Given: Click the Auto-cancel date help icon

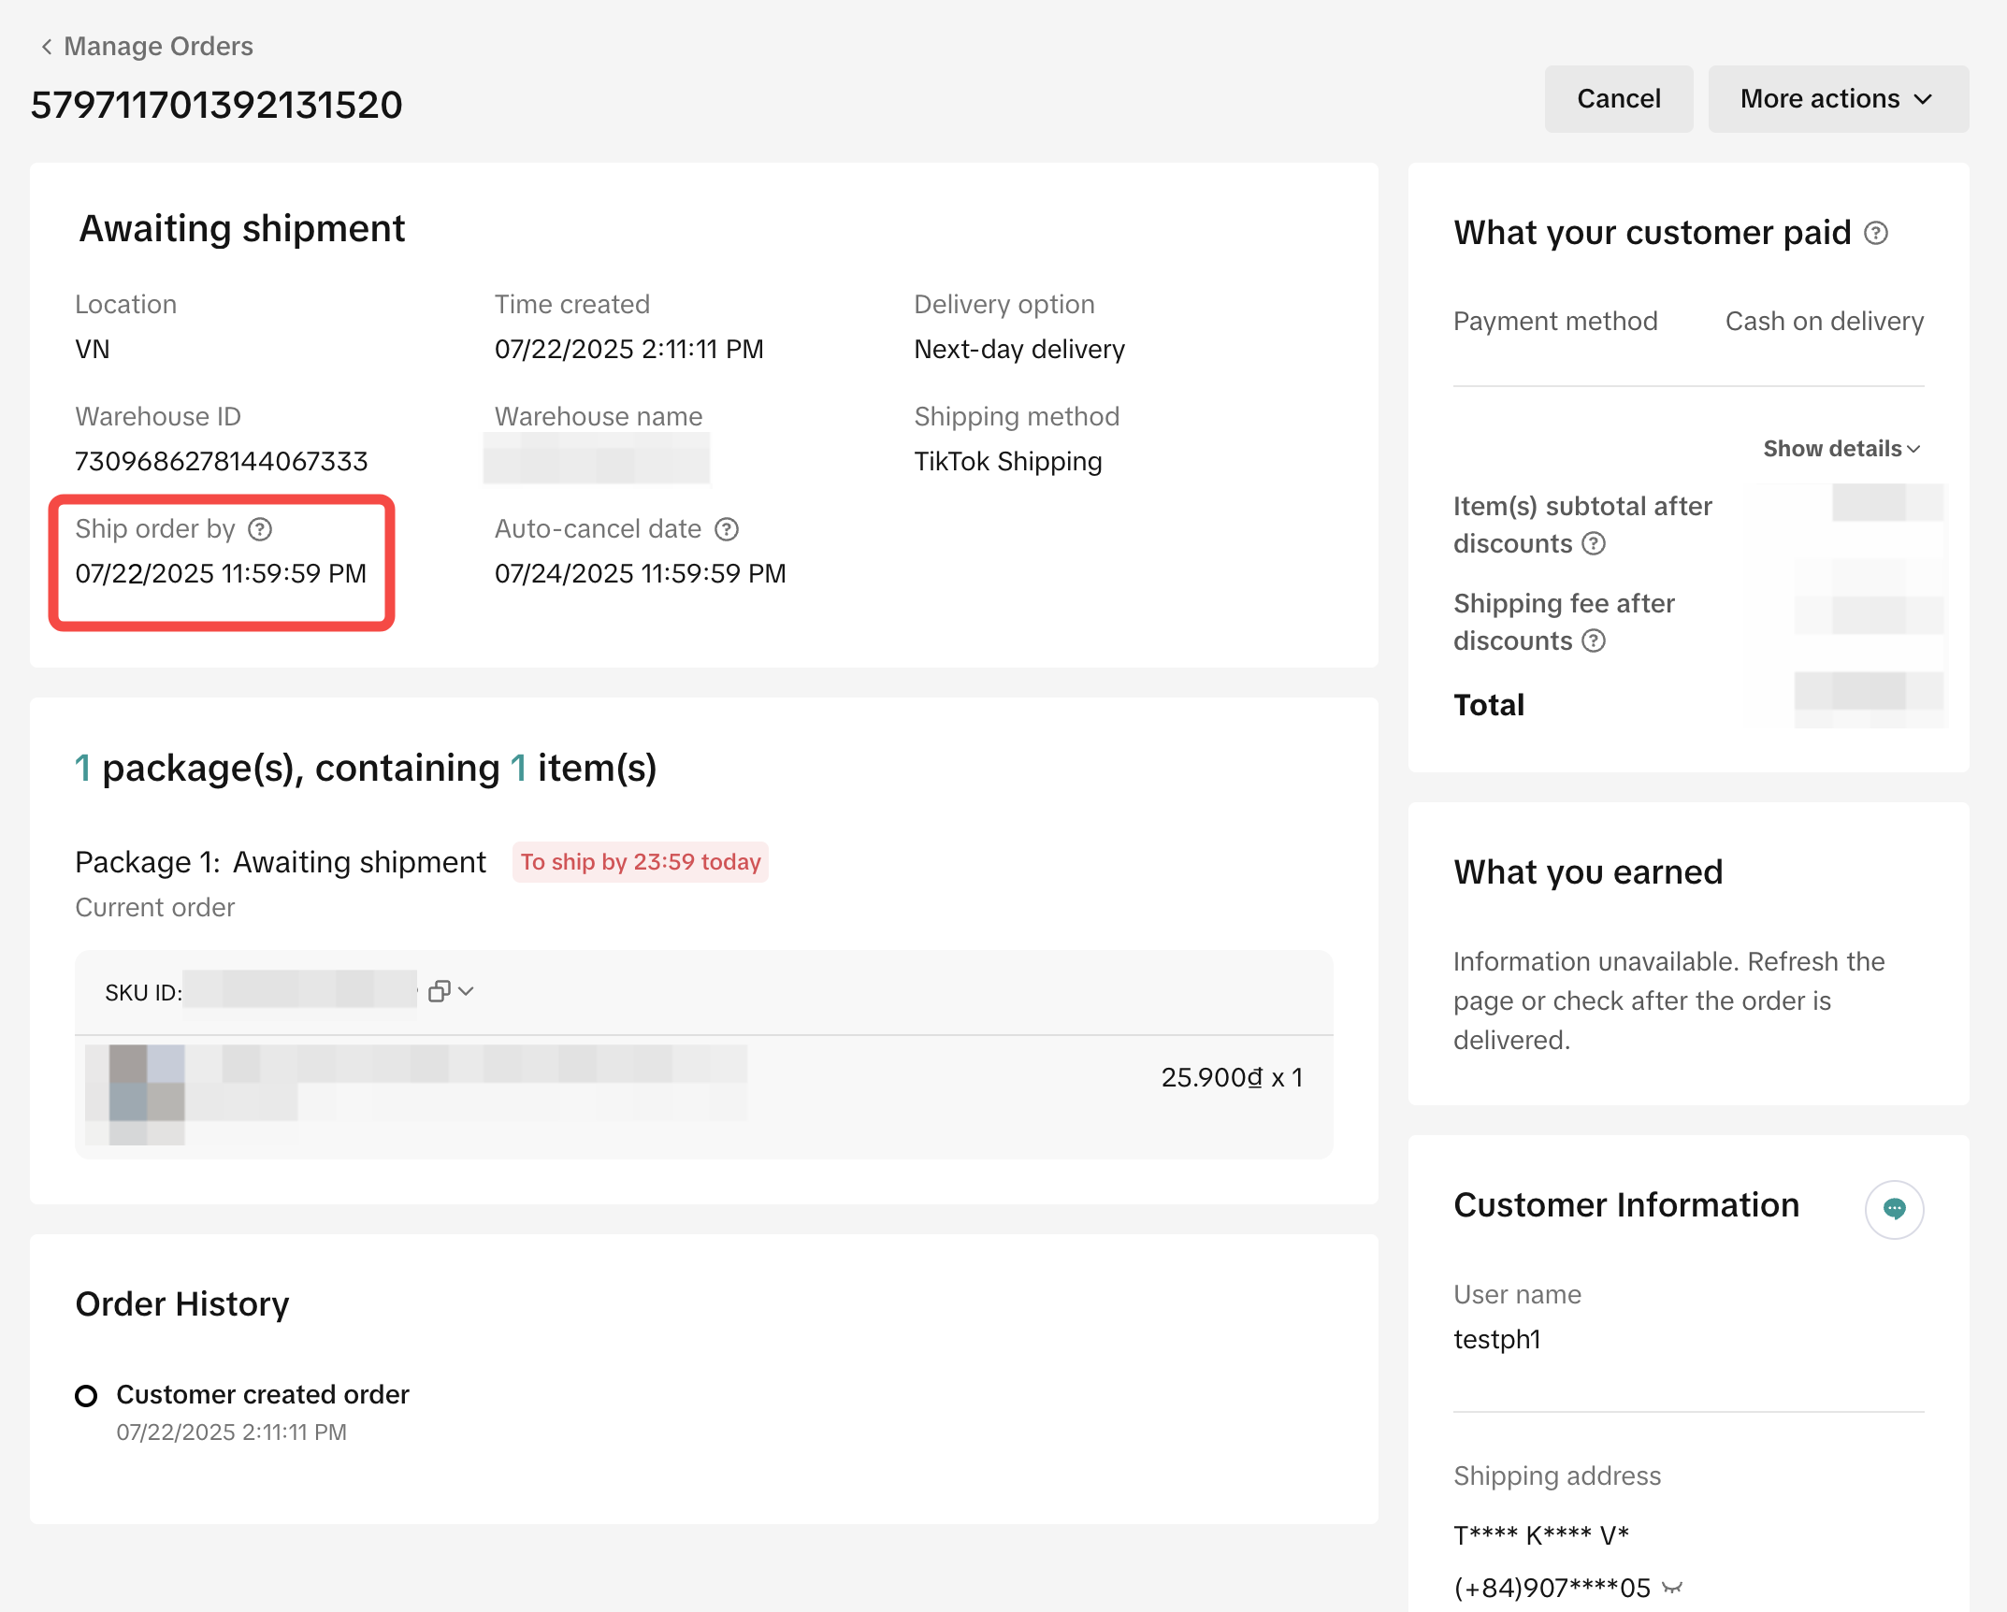Looking at the screenshot, I should click(x=727, y=529).
